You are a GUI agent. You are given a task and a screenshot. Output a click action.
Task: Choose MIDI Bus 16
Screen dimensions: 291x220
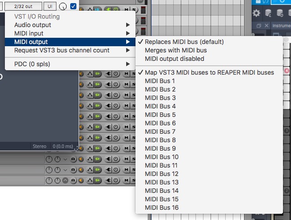point(209,208)
